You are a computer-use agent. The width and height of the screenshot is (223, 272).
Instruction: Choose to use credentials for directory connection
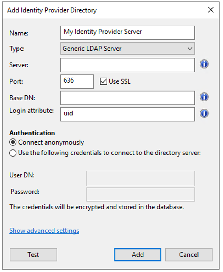tap(13, 153)
